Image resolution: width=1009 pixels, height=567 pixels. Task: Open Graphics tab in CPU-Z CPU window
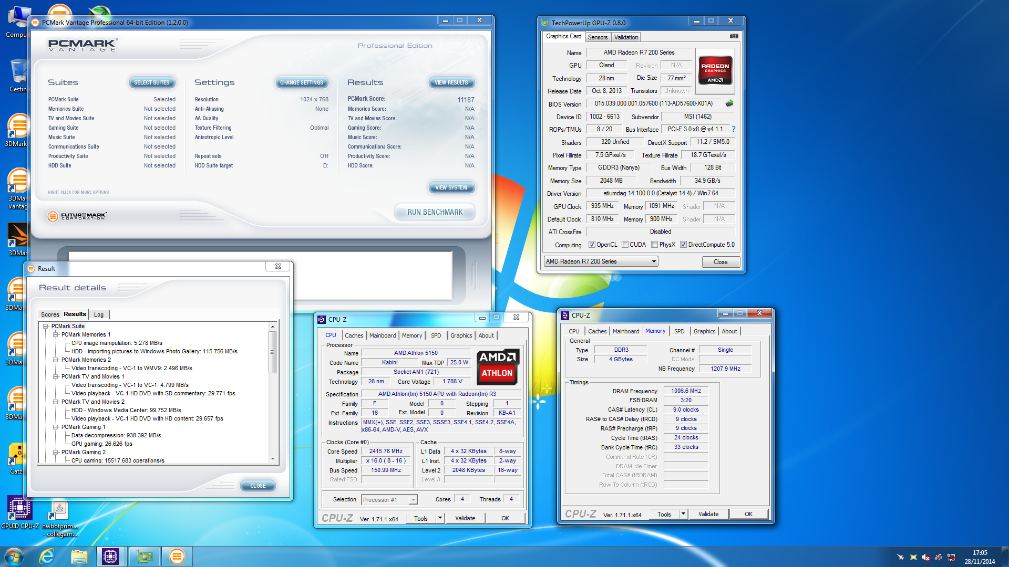(x=461, y=335)
